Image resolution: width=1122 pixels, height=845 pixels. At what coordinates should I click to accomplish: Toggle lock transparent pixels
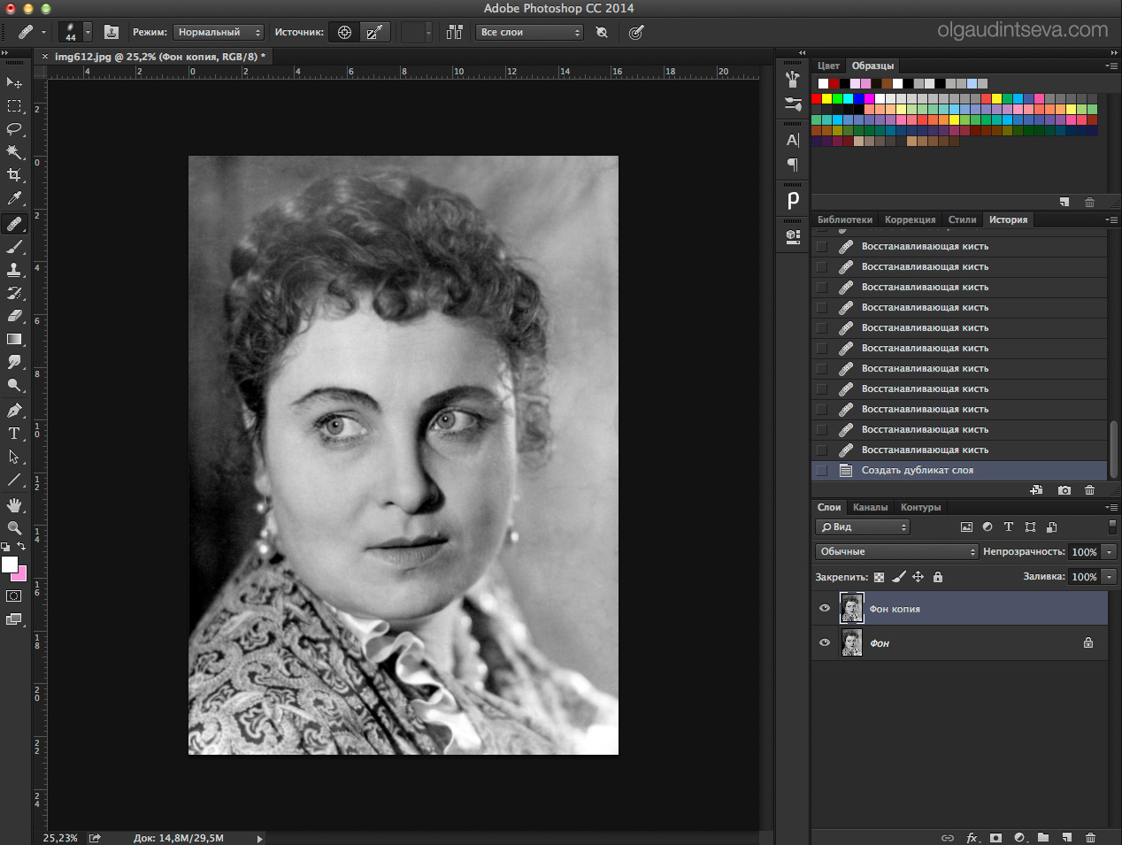(x=879, y=577)
